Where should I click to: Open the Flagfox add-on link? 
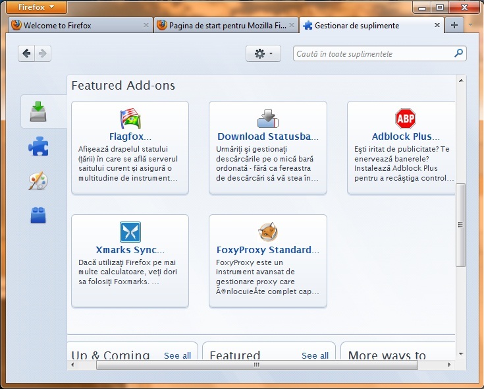tap(130, 136)
